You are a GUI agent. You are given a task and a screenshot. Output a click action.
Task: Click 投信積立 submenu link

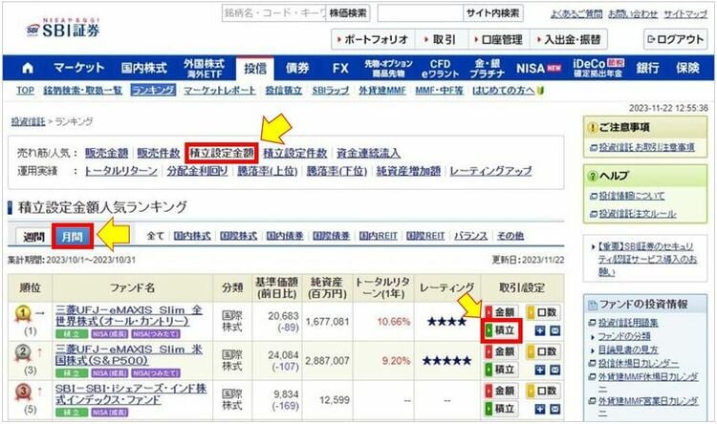click(284, 91)
